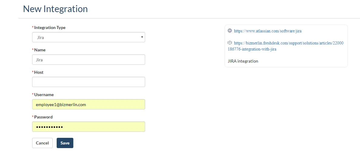The height and width of the screenshot is (162, 360).
Task: Click the 'Name' field label
Action: pos(40,50)
